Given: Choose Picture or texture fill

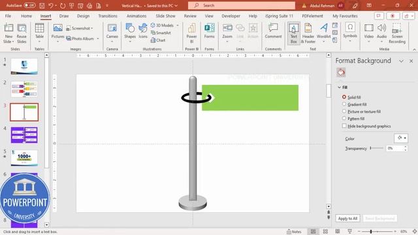Looking at the screenshot, I should pyautogui.click(x=361, y=112).
